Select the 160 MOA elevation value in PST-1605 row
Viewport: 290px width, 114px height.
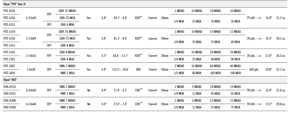click(216, 73)
